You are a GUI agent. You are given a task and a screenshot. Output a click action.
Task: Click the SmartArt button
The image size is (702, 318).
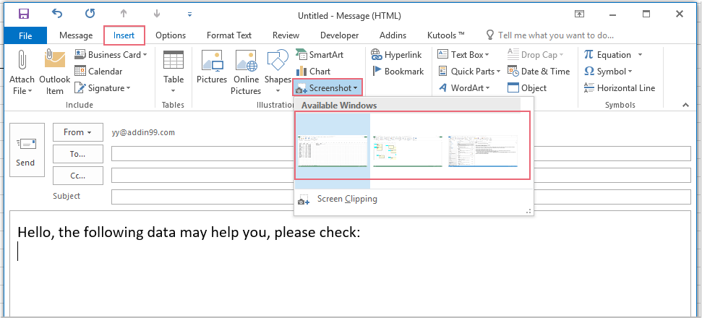coord(319,55)
